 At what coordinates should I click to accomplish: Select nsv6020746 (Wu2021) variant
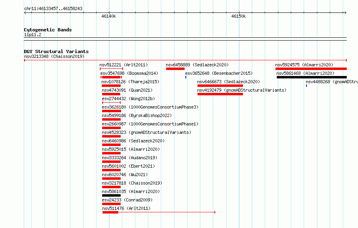coord(125,175)
